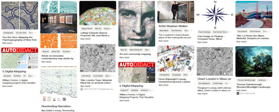Viewport: 279px width, 112px height.
Task: Expand tag row arrow after the Dahlia tag
Action: [36, 33]
